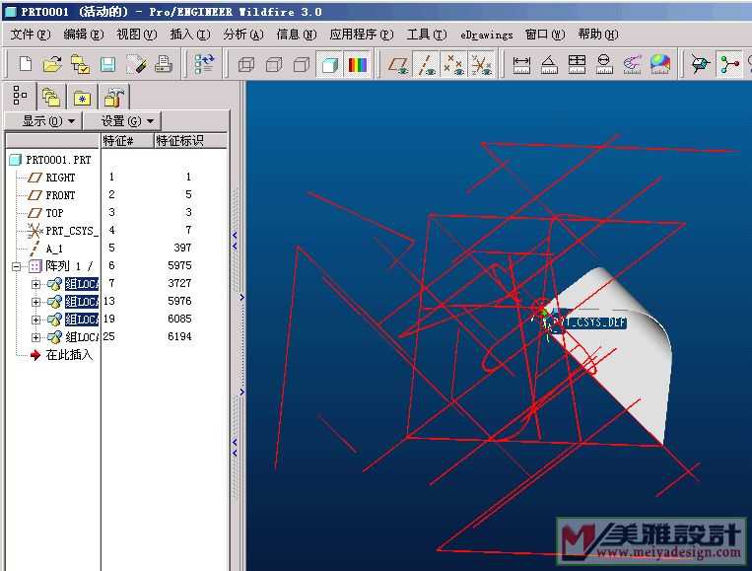
Task: Create a new file from the toolbar
Action: click(25, 64)
